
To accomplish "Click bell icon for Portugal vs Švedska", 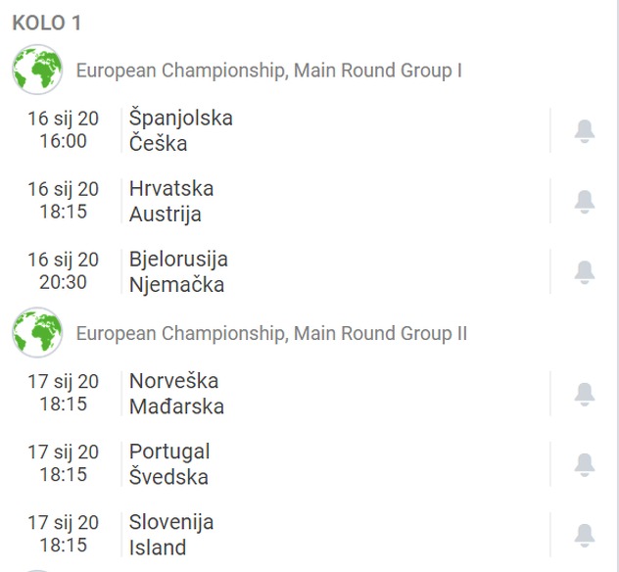I will coord(584,463).
